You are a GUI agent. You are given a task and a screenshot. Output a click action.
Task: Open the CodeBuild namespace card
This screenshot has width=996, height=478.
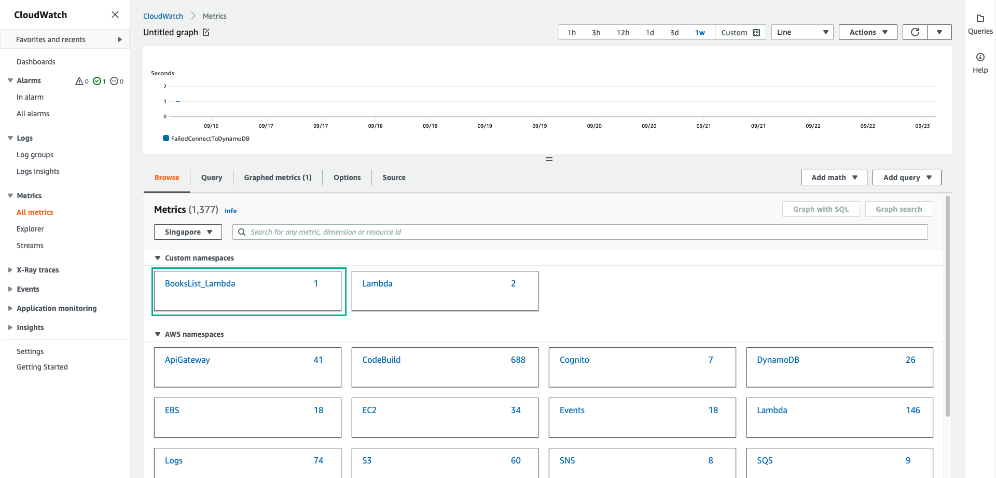445,367
